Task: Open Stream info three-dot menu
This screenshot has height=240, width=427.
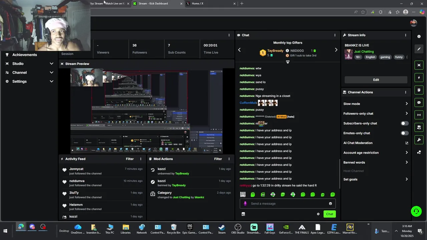Action: tap(406, 35)
